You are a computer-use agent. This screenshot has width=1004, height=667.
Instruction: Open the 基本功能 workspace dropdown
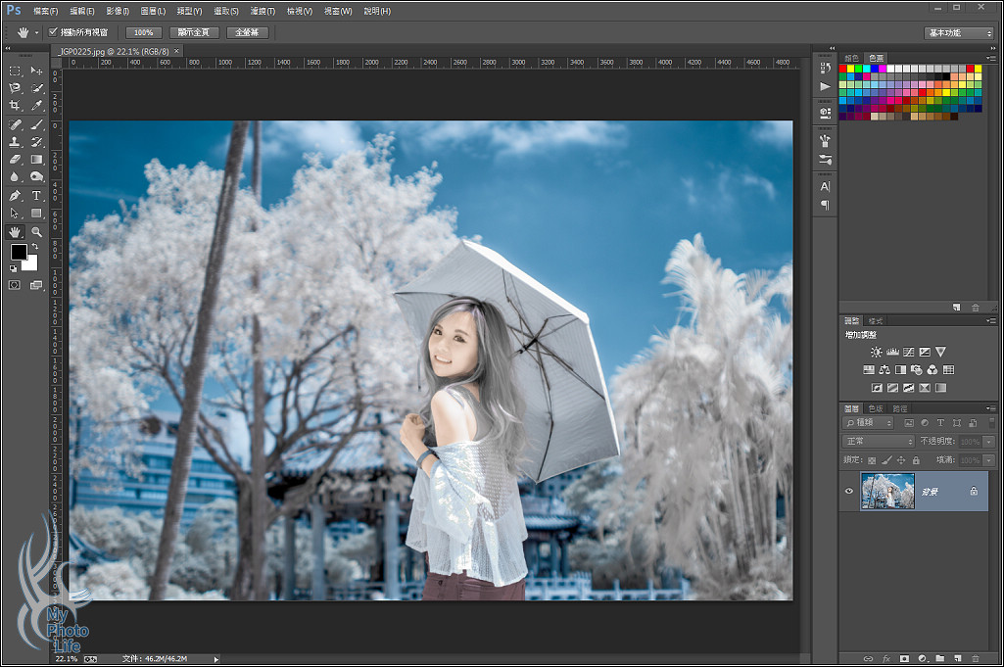(958, 33)
